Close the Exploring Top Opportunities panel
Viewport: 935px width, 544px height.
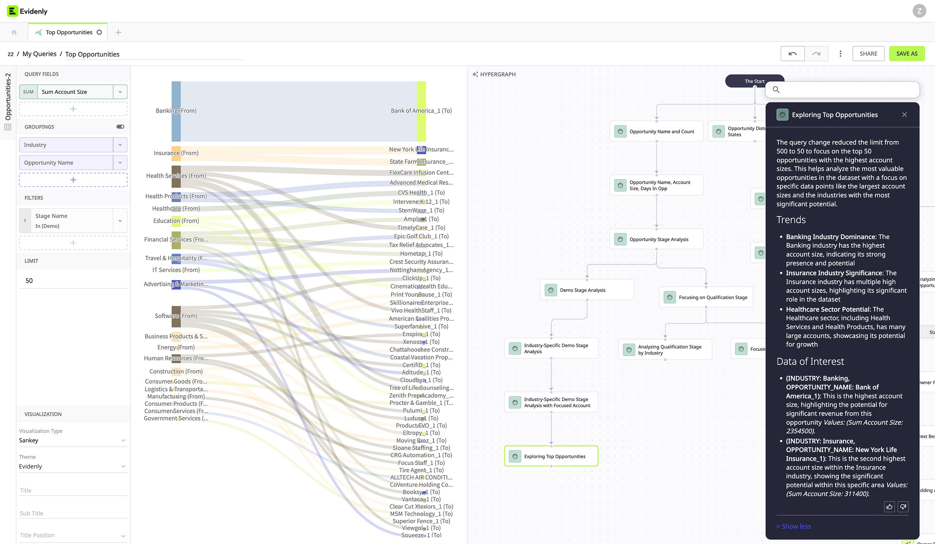coord(904,115)
